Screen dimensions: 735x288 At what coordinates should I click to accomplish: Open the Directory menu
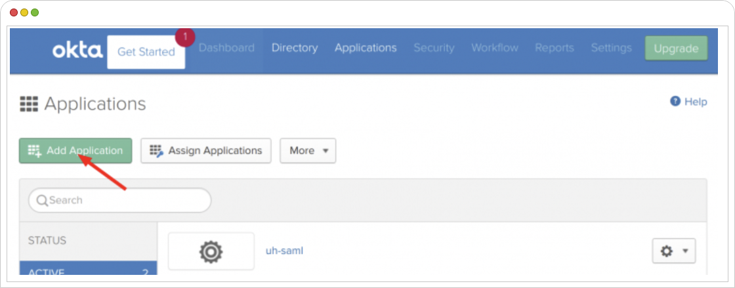[295, 48]
